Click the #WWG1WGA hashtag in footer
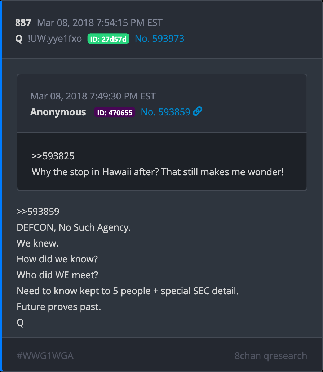Image resolution: width=323 pixels, height=372 pixels. pyautogui.click(x=45, y=356)
